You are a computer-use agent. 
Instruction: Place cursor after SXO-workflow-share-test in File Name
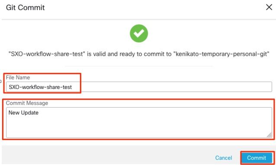tap(72, 87)
